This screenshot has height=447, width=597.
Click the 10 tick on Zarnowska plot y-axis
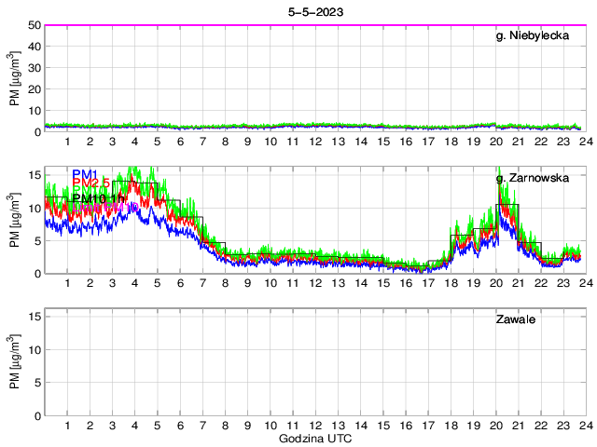[x=34, y=208]
